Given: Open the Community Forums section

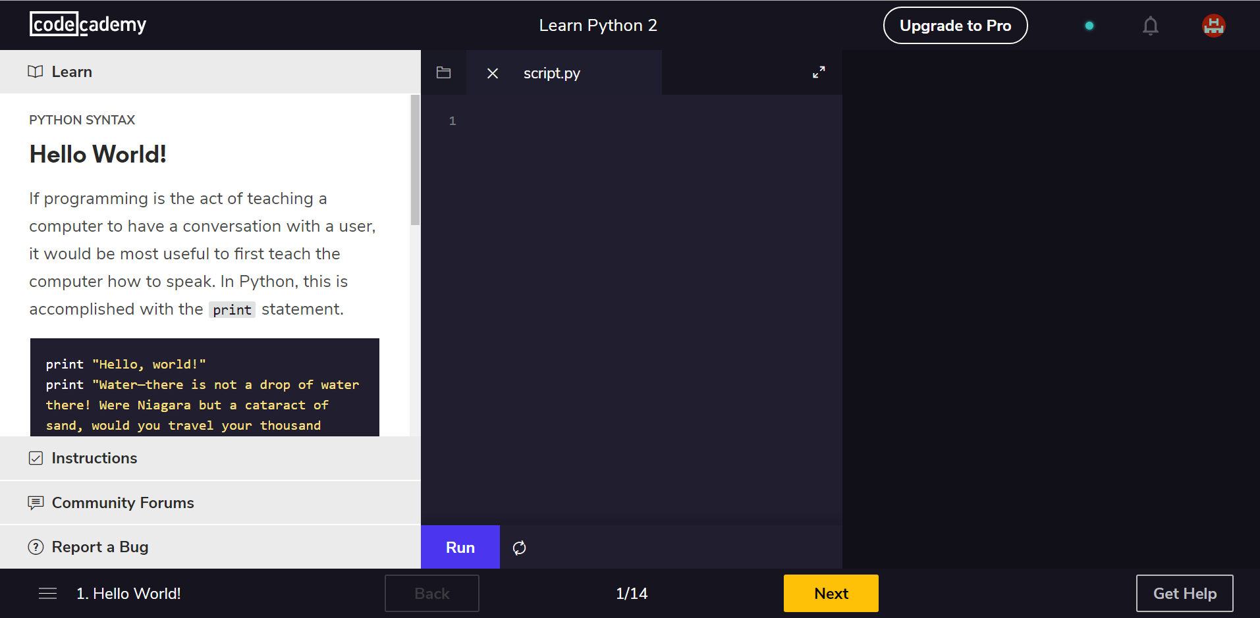Looking at the screenshot, I should coord(210,503).
